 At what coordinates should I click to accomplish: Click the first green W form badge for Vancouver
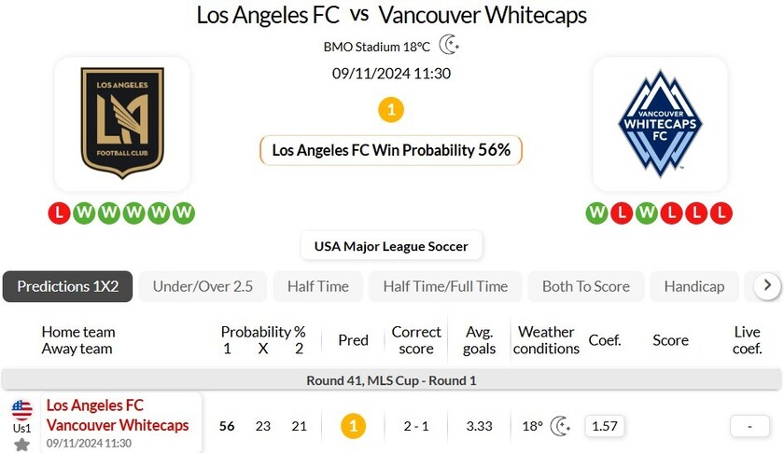[596, 213]
